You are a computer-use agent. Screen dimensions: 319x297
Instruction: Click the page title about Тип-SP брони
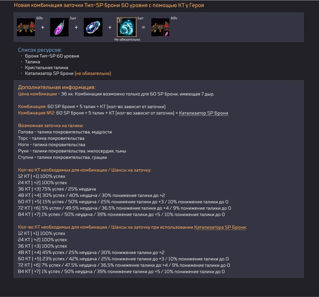click(109, 5)
